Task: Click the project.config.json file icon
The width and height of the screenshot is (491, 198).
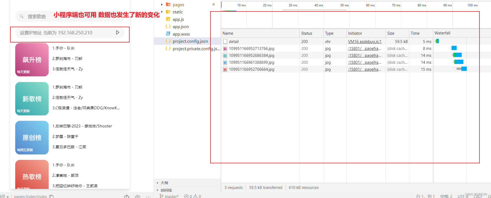Action: coord(168,41)
